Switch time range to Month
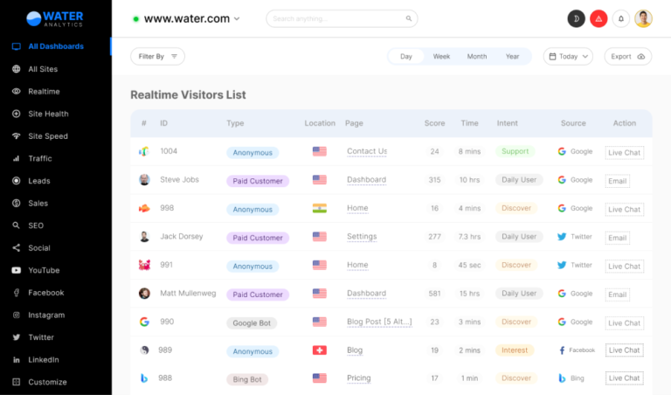The image size is (671, 395). [x=477, y=56]
